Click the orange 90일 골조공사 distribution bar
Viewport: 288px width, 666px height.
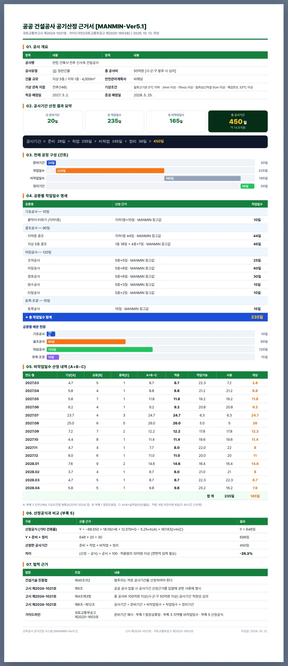click(86, 342)
